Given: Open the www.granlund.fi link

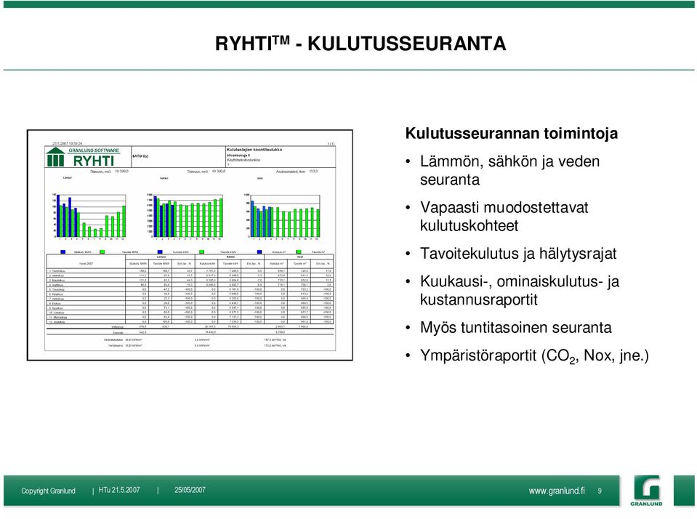Looking at the screenshot, I should click(x=557, y=491).
